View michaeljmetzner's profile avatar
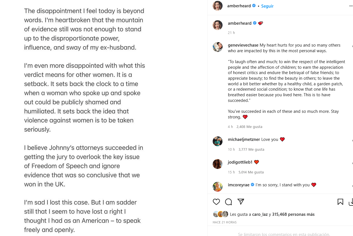Image resolution: width=353 pixels, height=236 pixels. click(x=217, y=141)
